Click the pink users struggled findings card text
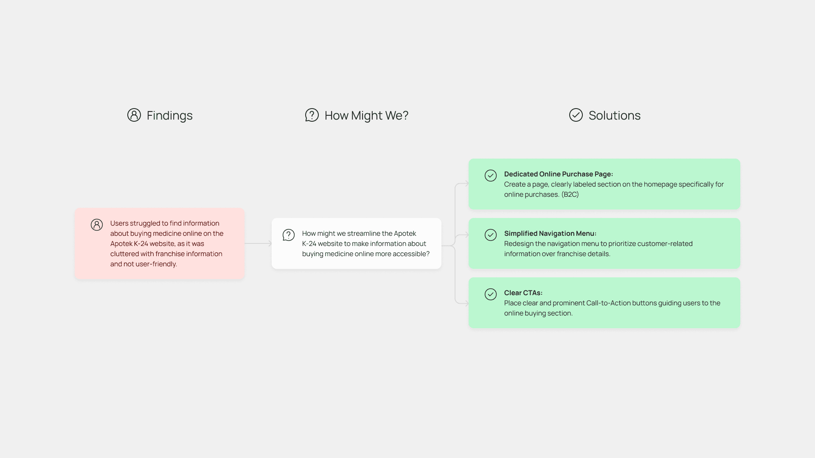 click(166, 243)
